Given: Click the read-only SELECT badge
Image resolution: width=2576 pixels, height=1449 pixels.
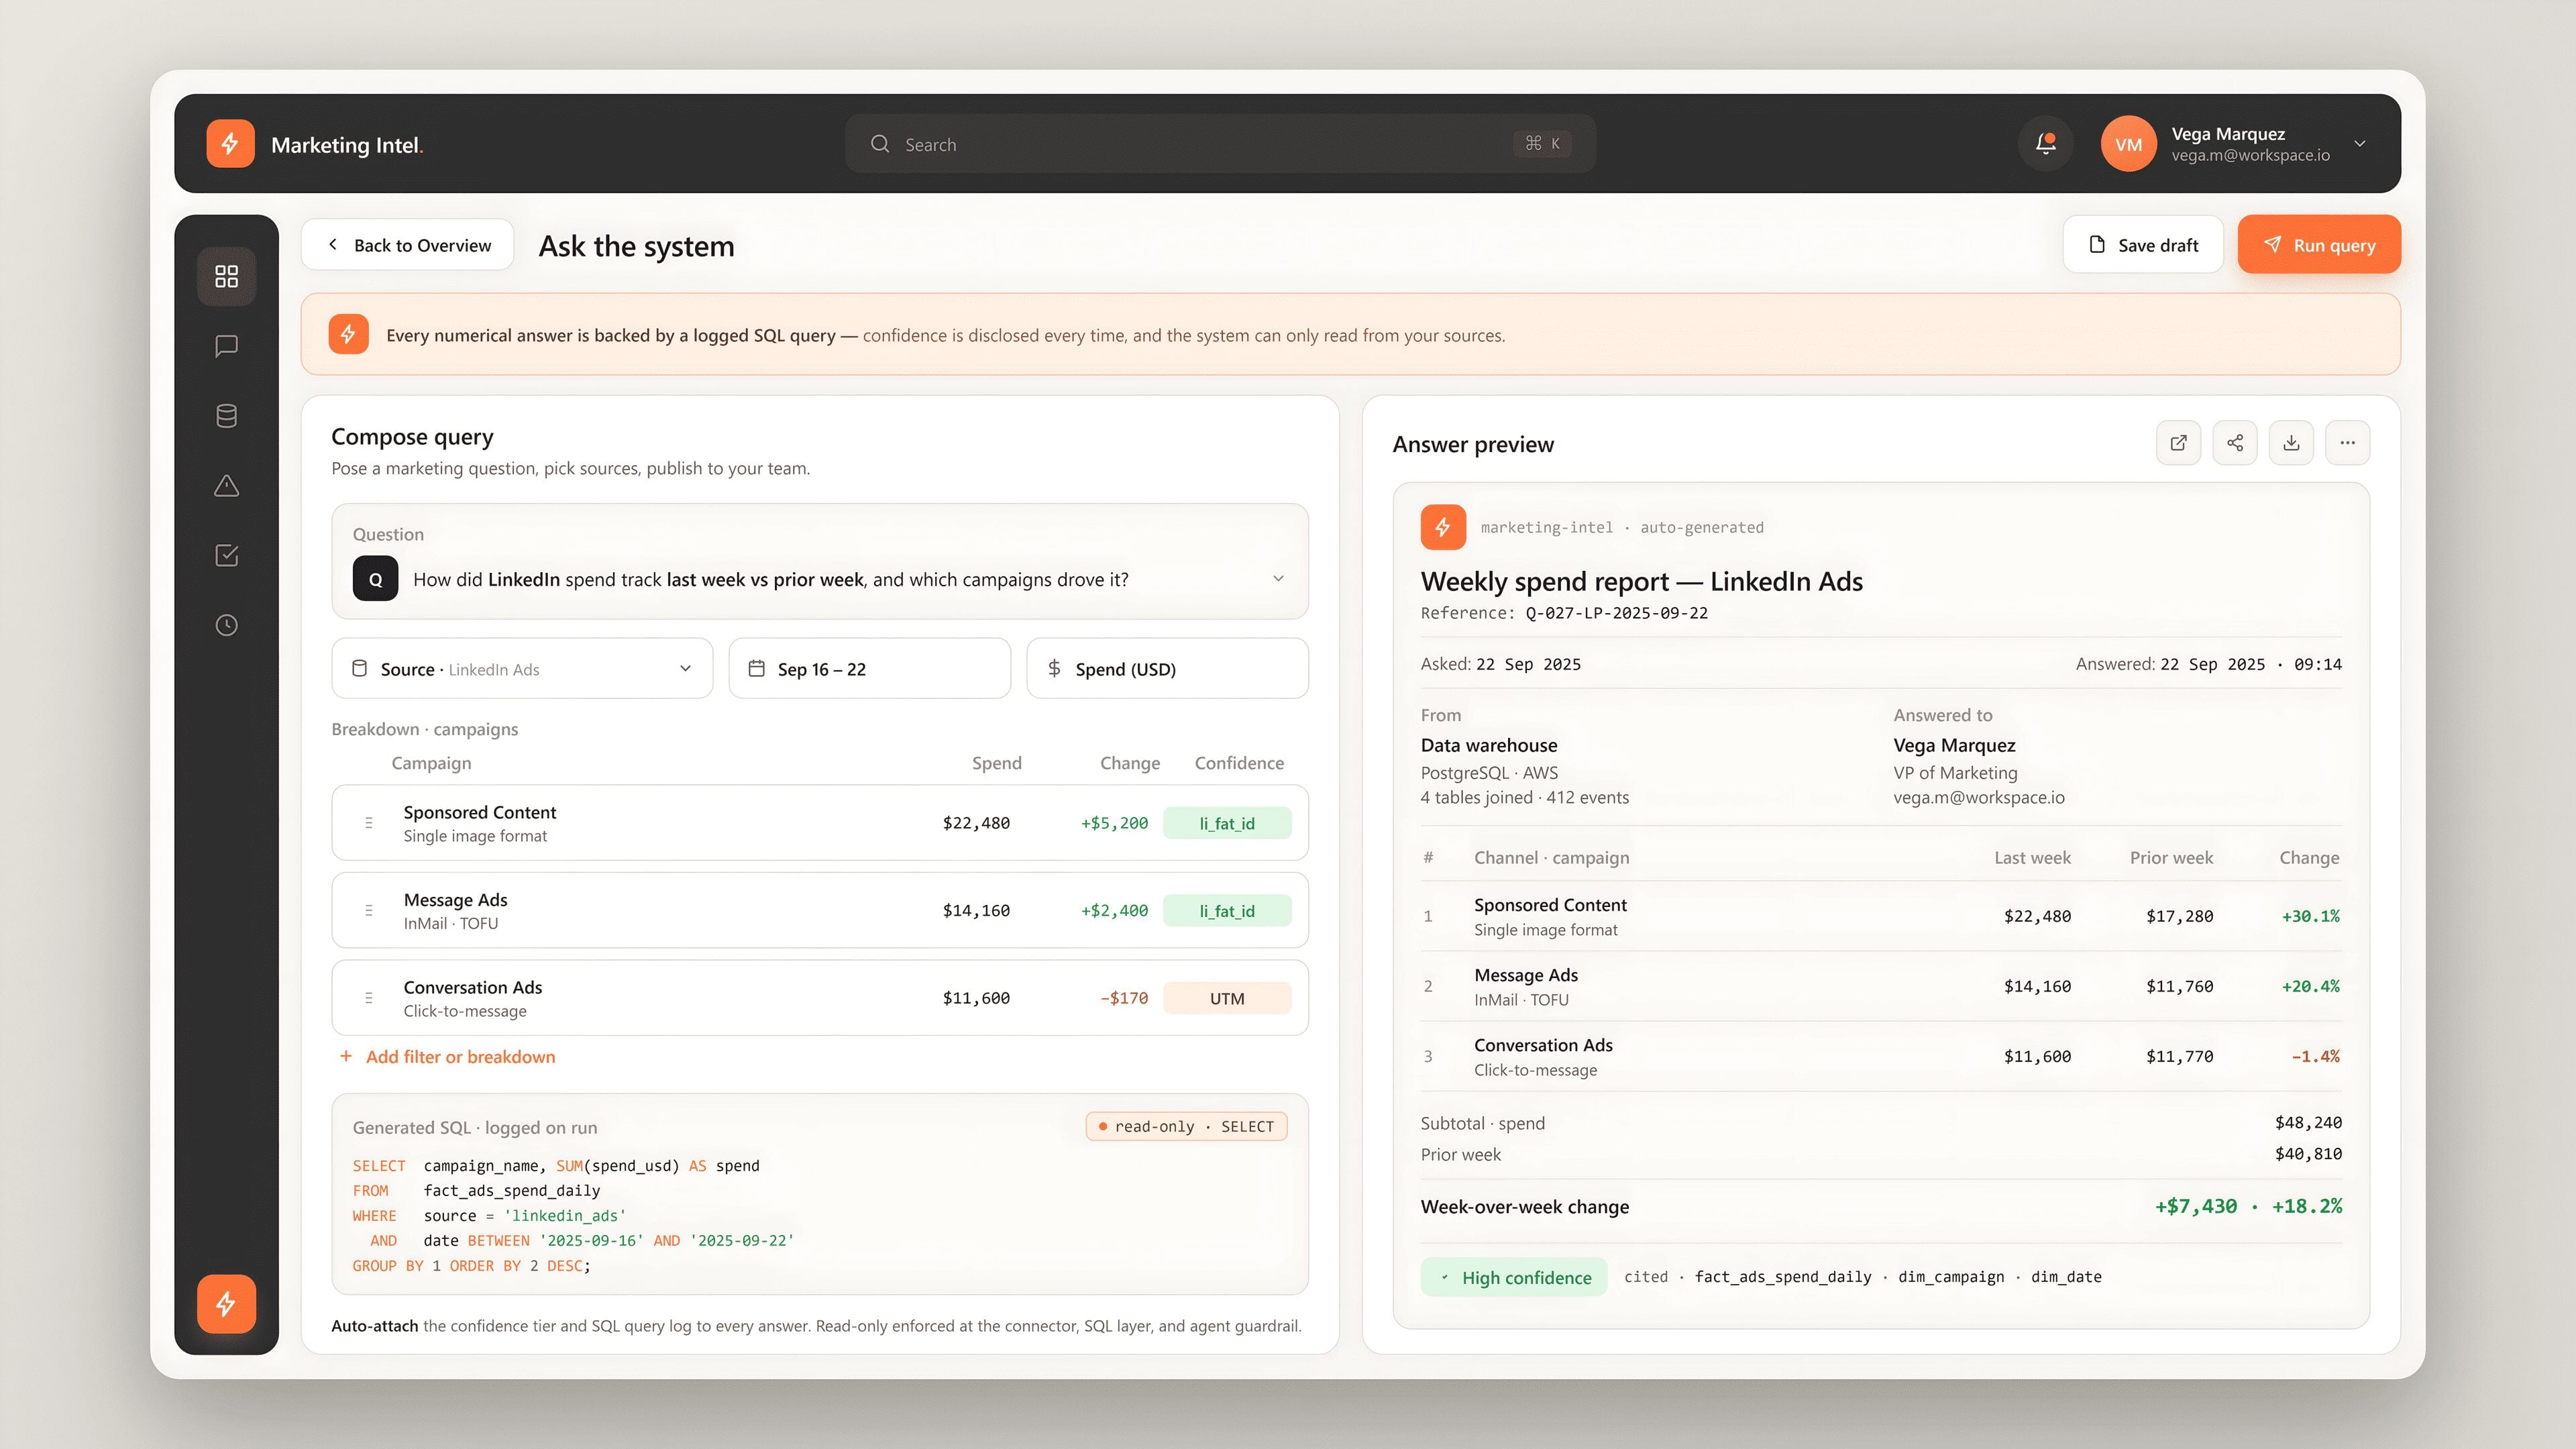Looking at the screenshot, I should (x=1186, y=1126).
